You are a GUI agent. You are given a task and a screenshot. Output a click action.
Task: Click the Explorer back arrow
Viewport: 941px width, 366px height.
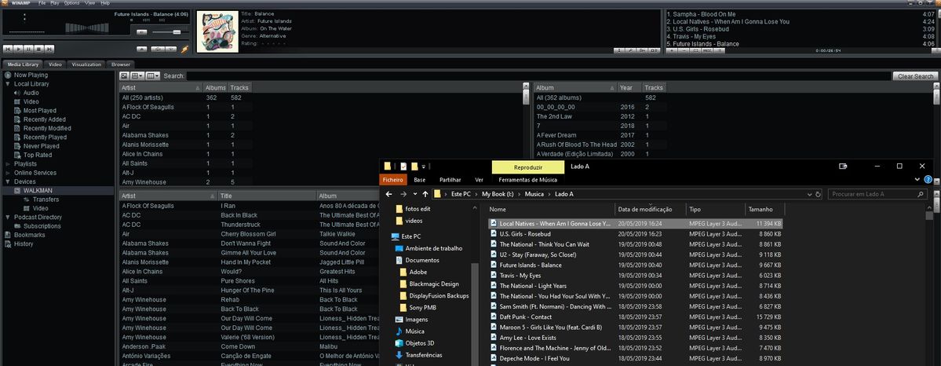point(388,194)
